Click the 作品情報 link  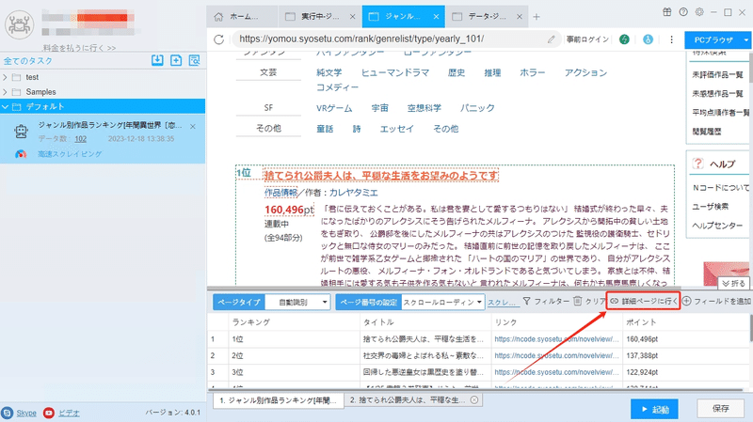(280, 193)
